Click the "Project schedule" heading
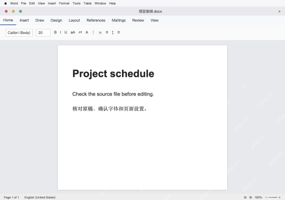Screen dimensions: 285x200 tap(113, 74)
